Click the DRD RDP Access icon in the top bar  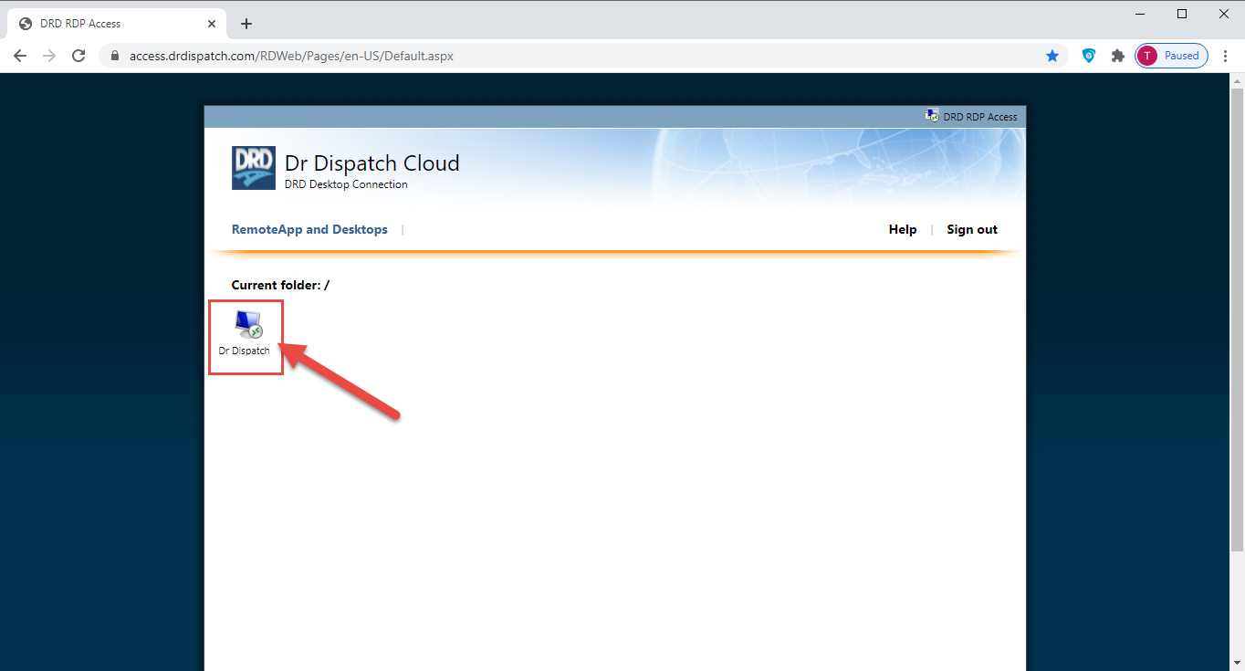pos(932,116)
